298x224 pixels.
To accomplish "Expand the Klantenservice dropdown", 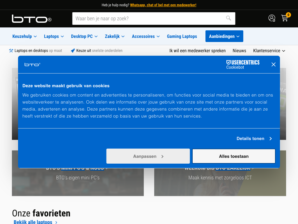I will pos(269,51).
